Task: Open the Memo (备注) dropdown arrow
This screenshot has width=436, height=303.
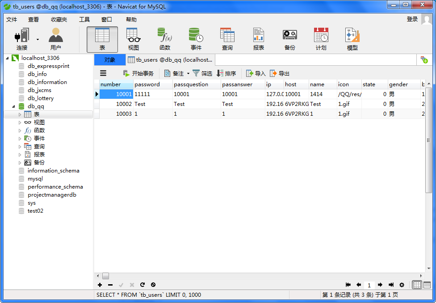Action: point(188,74)
